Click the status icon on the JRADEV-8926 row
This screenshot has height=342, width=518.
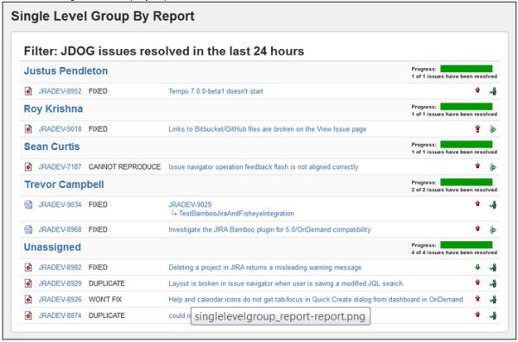(x=493, y=300)
